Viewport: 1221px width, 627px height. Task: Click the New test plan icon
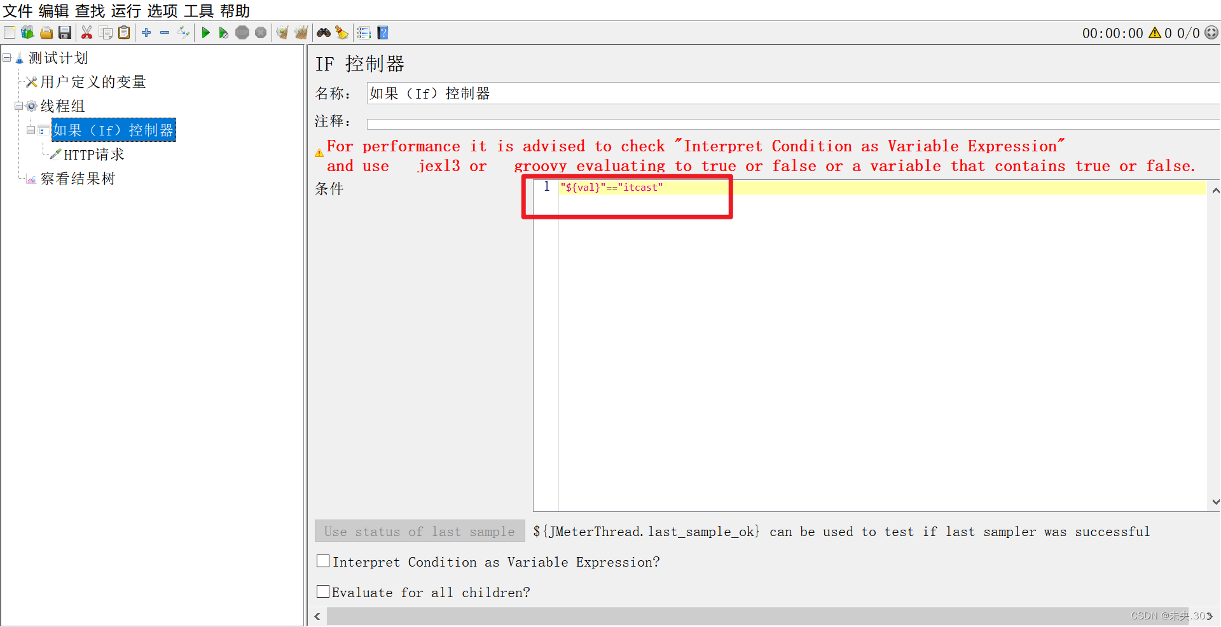pyautogui.click(x=10, y=32)
